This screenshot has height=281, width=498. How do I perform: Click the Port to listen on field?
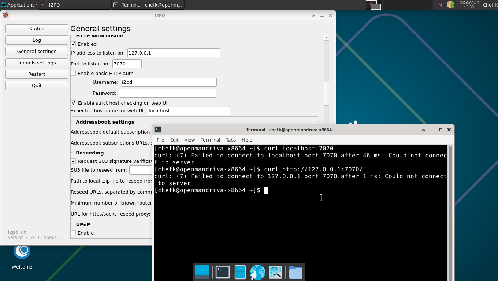tap(127, 64)
